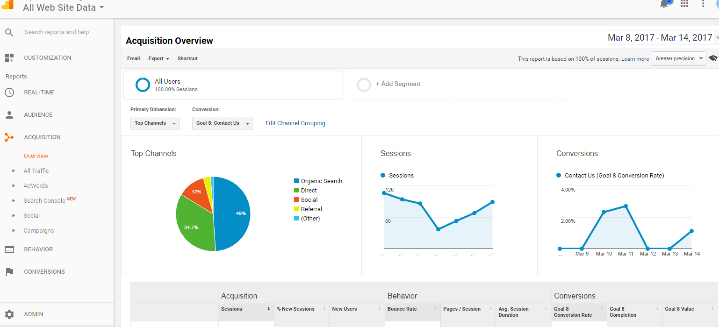Click the green Direct legend swatch

point(296,191)
